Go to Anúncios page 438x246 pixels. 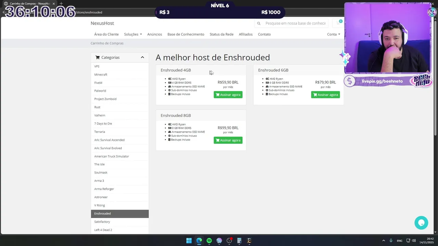pyautogui.click(x=155, y=34)
